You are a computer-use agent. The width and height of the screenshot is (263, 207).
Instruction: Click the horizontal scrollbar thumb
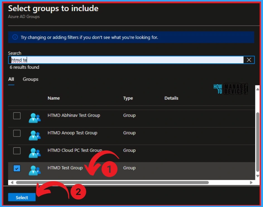click(112, 182)
